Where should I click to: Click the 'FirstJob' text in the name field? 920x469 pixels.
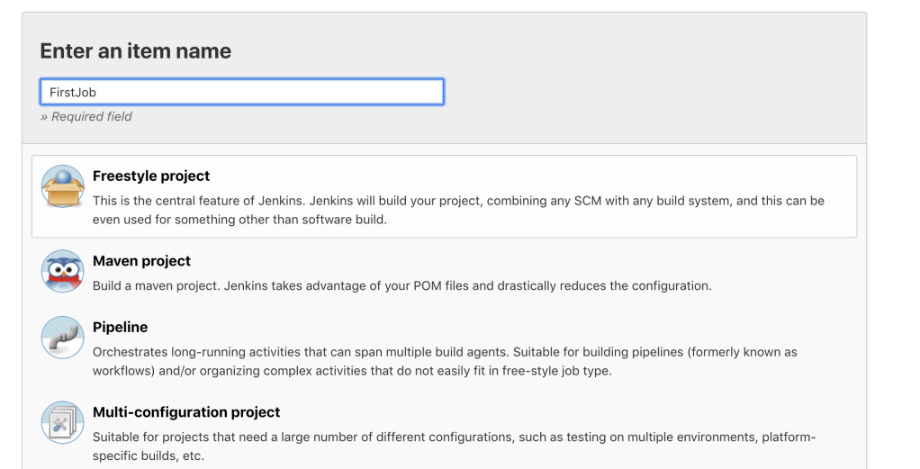tap(73, 92)
